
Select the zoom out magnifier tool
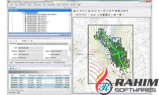[83, 11]
